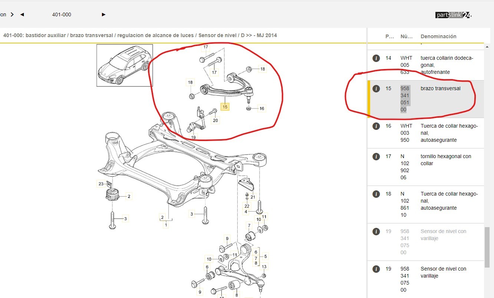Click highlighted callout 15 in the diagram
The height and width of the screenshot is (298, 494).
(x=224, y=107)
